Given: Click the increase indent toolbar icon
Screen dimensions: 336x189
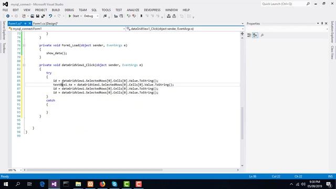Looking at the screenshot, I should tap(121, 16).
